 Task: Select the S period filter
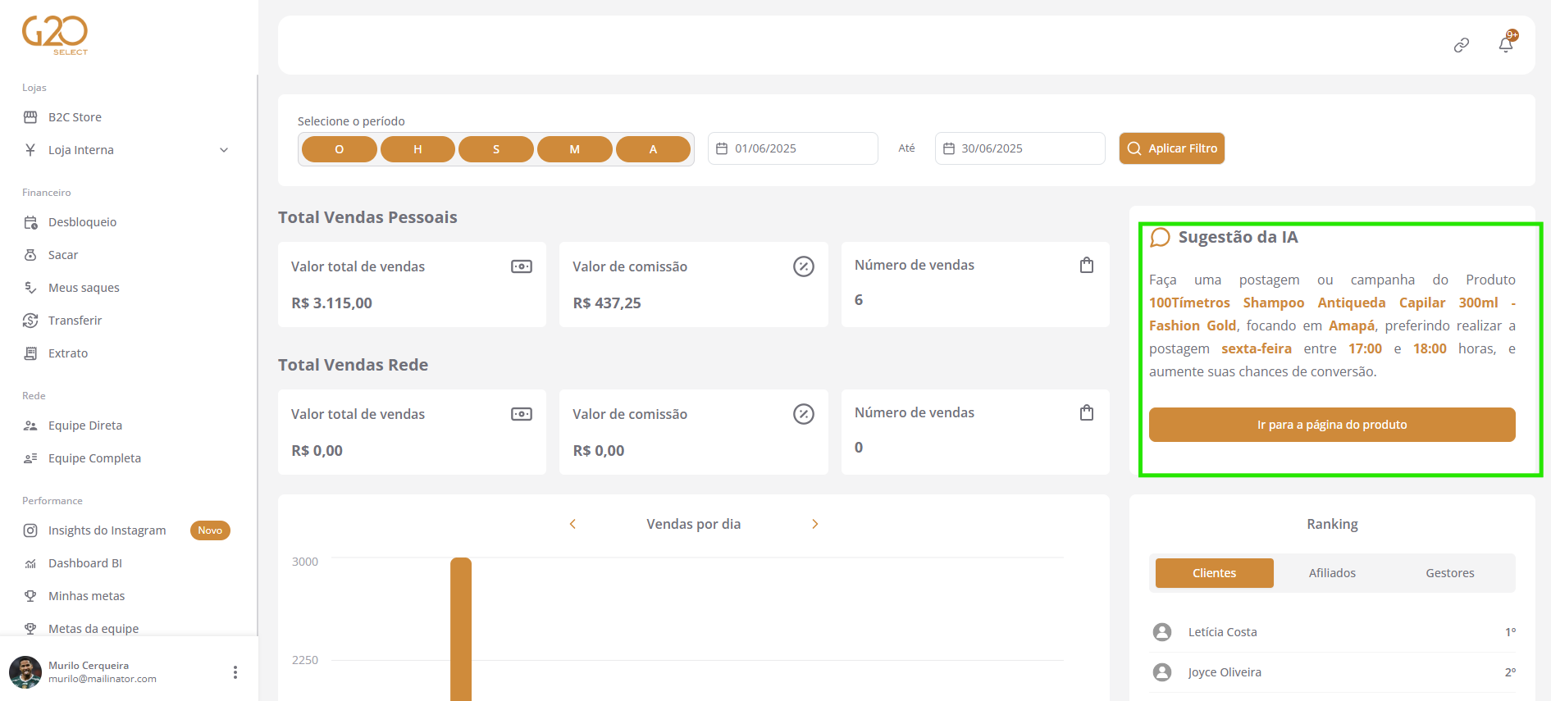pyautogui.click(x=496, y=149)
